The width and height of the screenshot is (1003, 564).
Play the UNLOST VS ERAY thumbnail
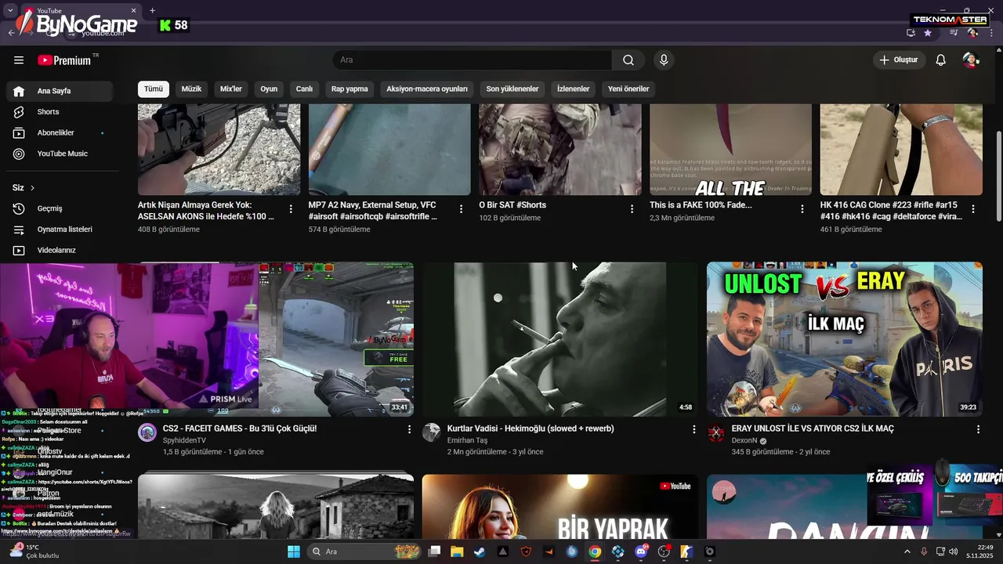point(845,339)
